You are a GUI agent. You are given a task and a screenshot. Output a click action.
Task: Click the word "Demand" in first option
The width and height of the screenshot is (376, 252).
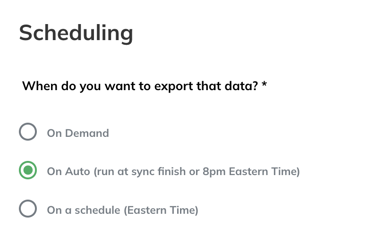coord(87,133)
